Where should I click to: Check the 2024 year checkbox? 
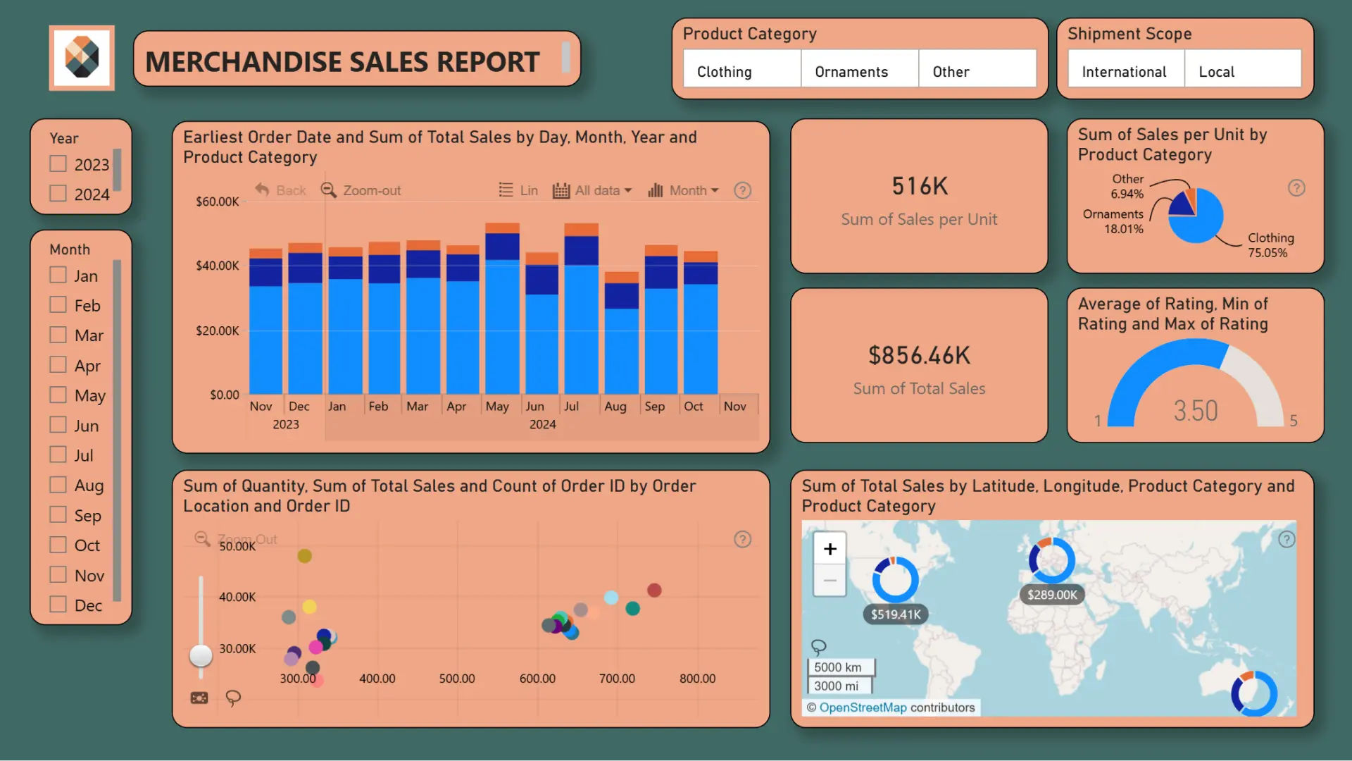[58, 193]
